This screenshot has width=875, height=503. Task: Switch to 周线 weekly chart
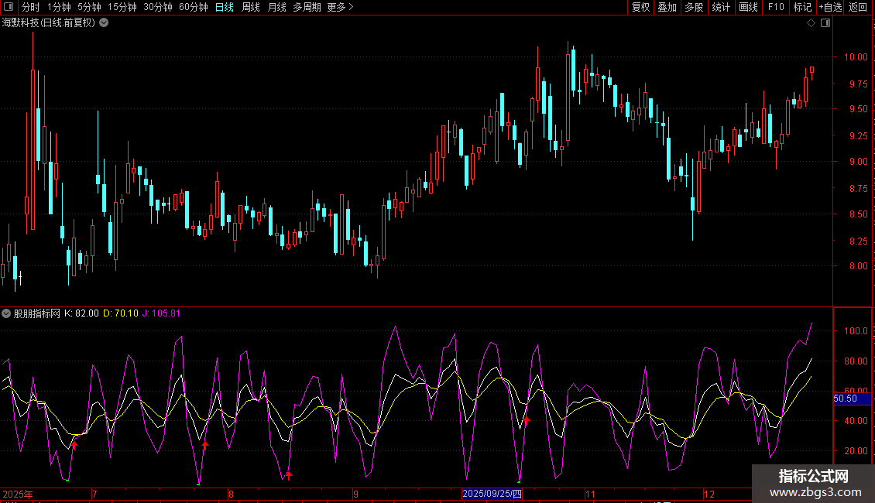(x=251, y=8)
